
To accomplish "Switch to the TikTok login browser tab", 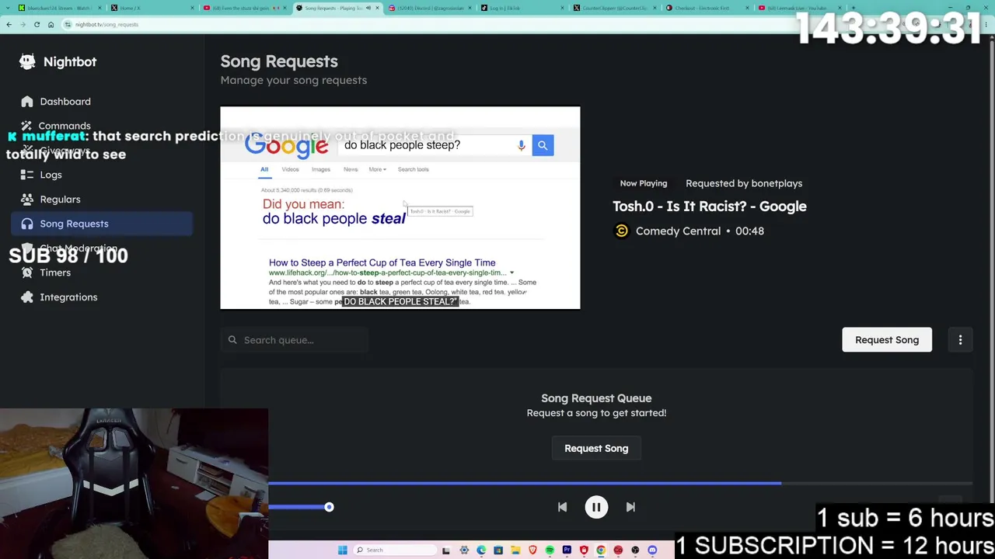I will coord(521,8).
